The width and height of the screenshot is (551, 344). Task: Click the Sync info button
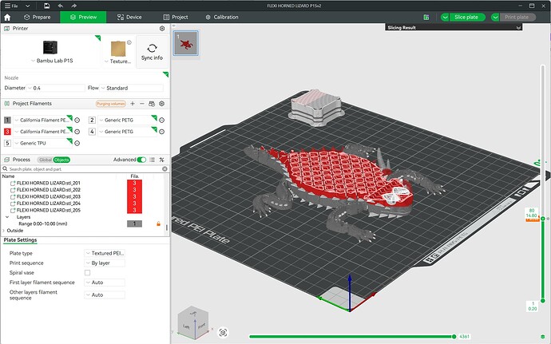tap(152, 52)
